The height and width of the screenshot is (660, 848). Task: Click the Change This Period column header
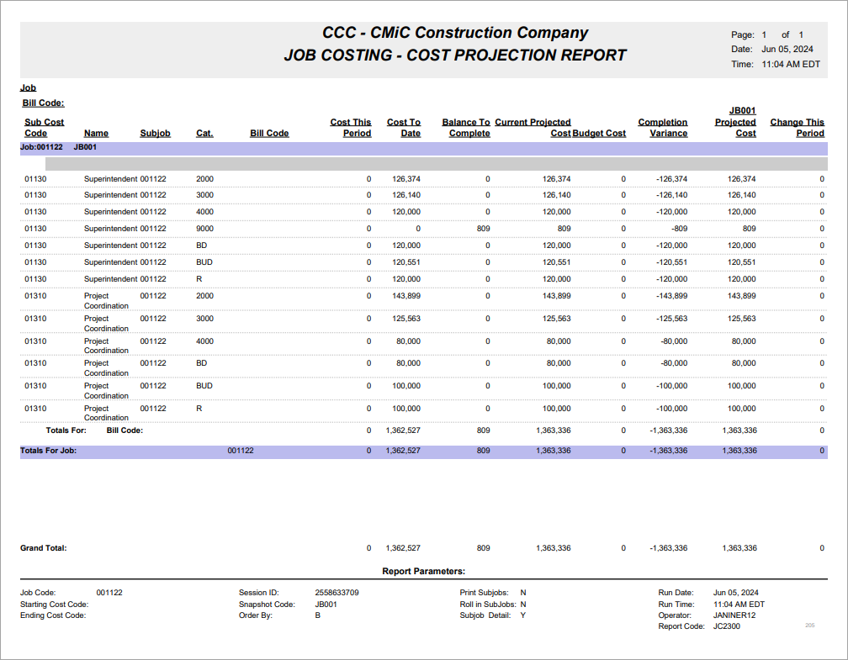coord(798,127)
